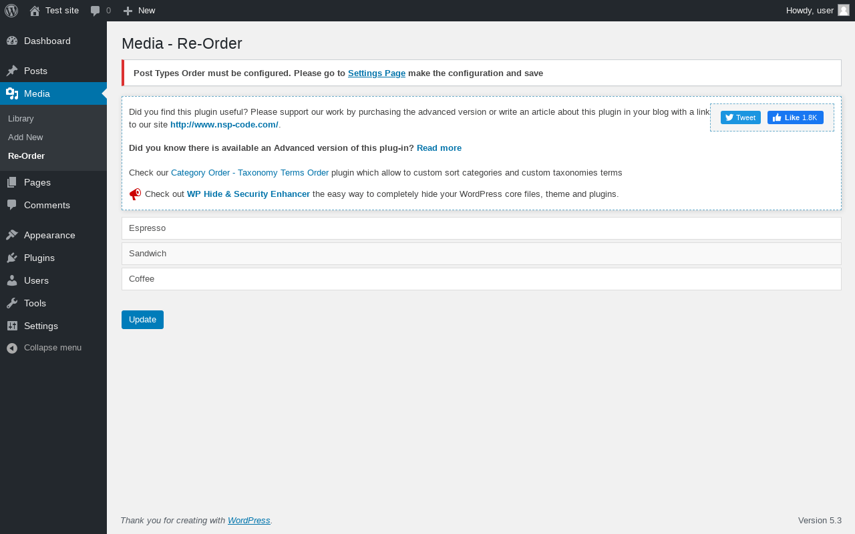Click the Plugins plug icon
This screenshot has width=855, height=534.
click(x=12, y=258)
